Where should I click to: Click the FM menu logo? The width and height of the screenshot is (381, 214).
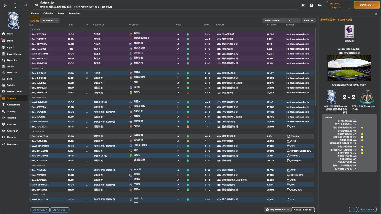[320, 5]
